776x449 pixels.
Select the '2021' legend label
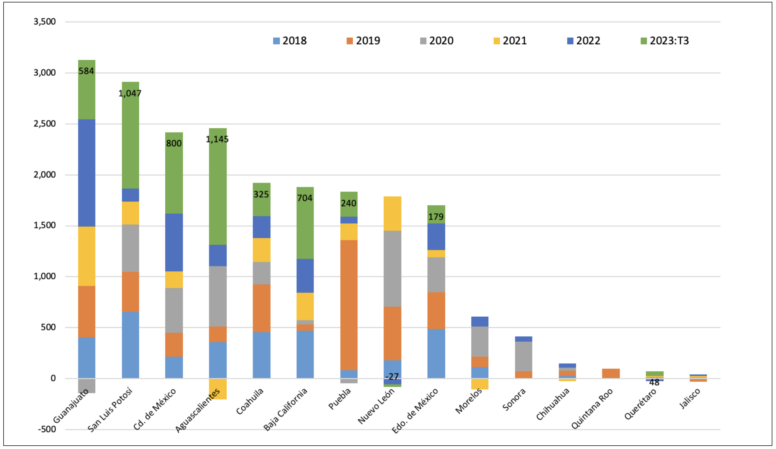click(x=515, y=41)
